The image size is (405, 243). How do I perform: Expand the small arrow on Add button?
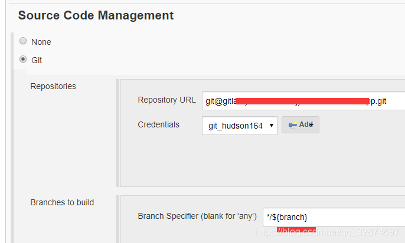pyautogui.click(x=312, y=124)
